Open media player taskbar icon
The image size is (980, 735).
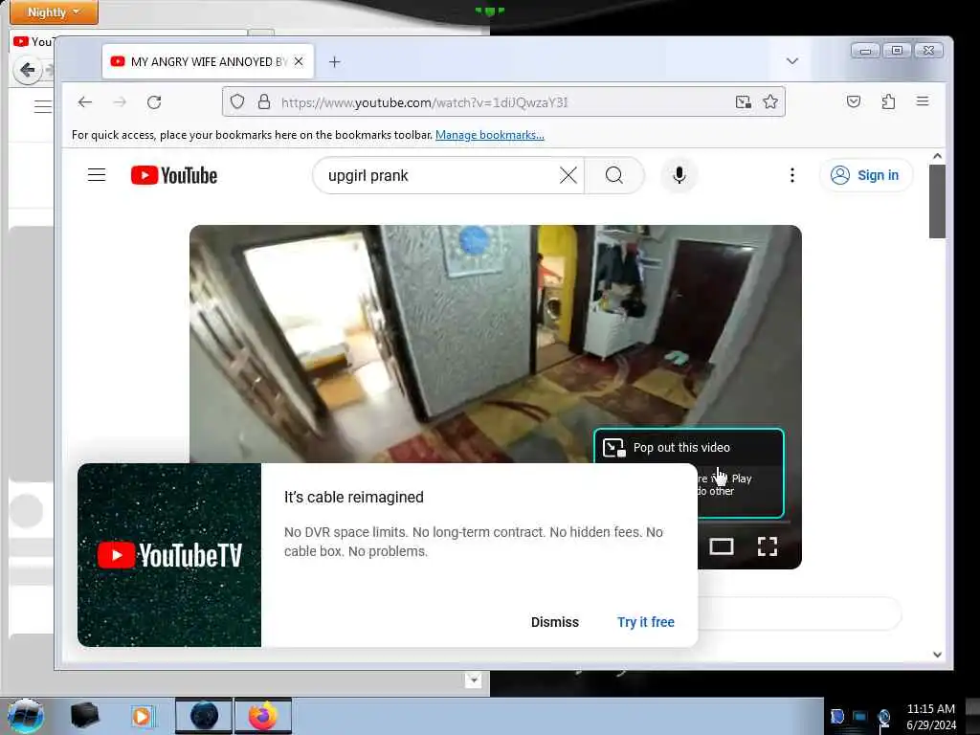coord(142,716)
